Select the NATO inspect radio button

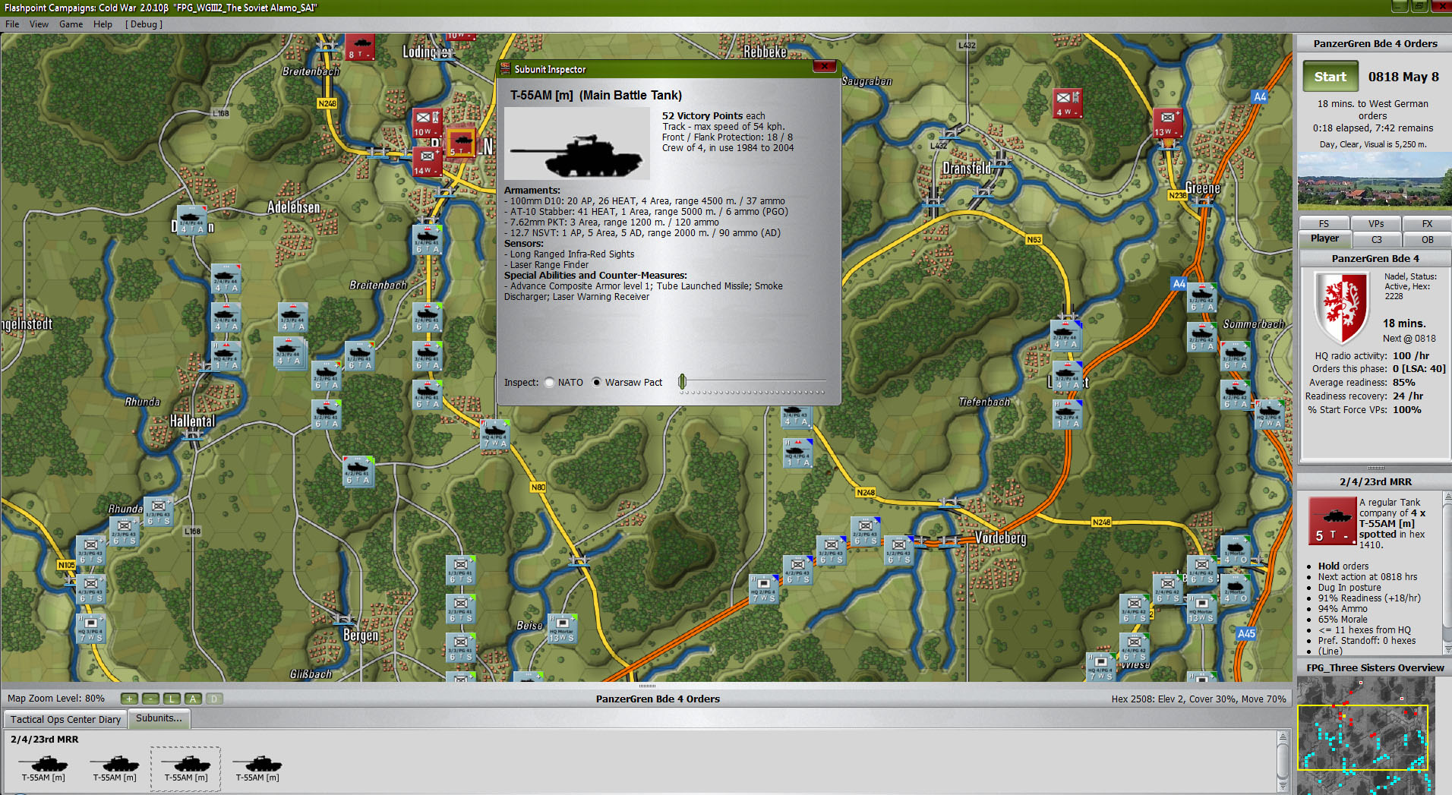[549, 382]
